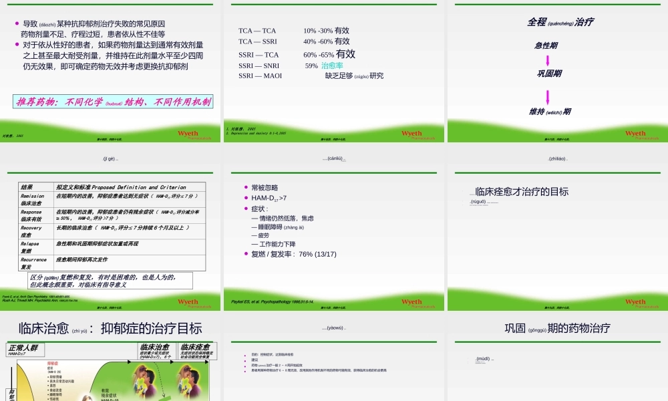The image size is (668, 401).
Task: Select the purple arrow between 急性期 and 巩固期
Action: pyautogui.click(x=548, y=60)
